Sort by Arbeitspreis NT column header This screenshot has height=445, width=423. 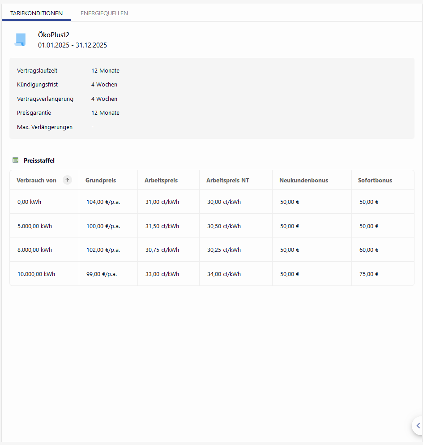click(228, 180)
